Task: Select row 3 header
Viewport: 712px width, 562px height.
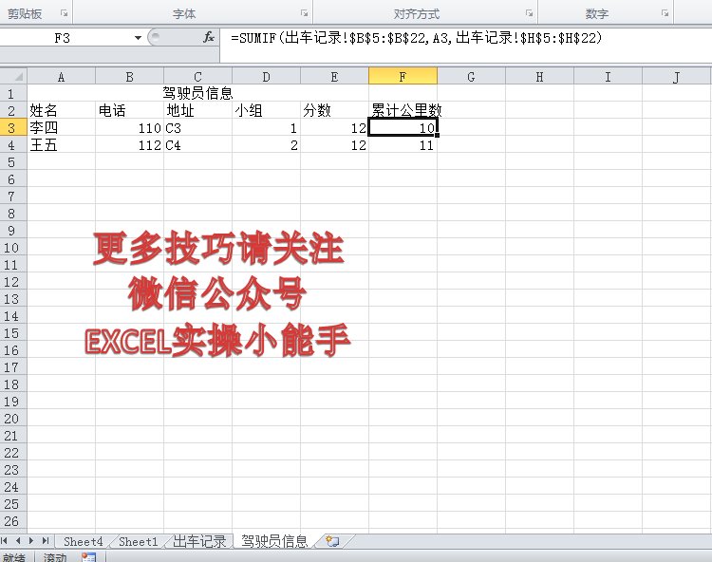Action: [x=11, y=128]
